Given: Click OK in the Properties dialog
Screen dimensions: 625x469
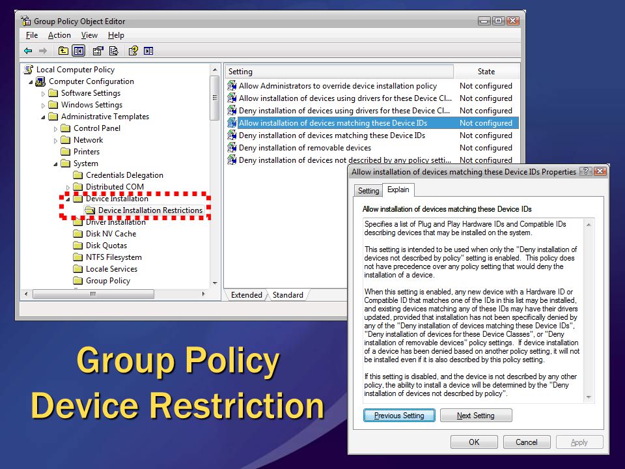Looking at the screenshot, I should [x=474, y=442].
